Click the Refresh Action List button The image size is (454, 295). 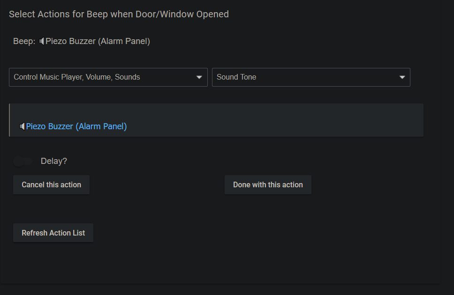point(53,233)
